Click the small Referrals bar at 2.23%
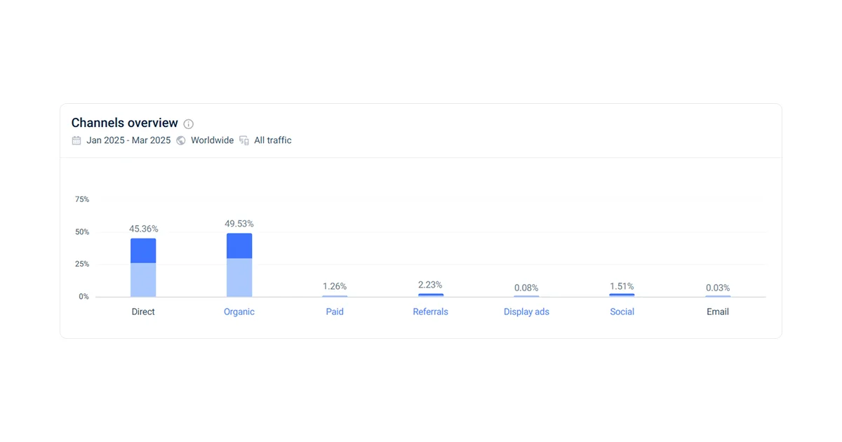The height and width of the screenshot is (442, 842). point(431,295)
